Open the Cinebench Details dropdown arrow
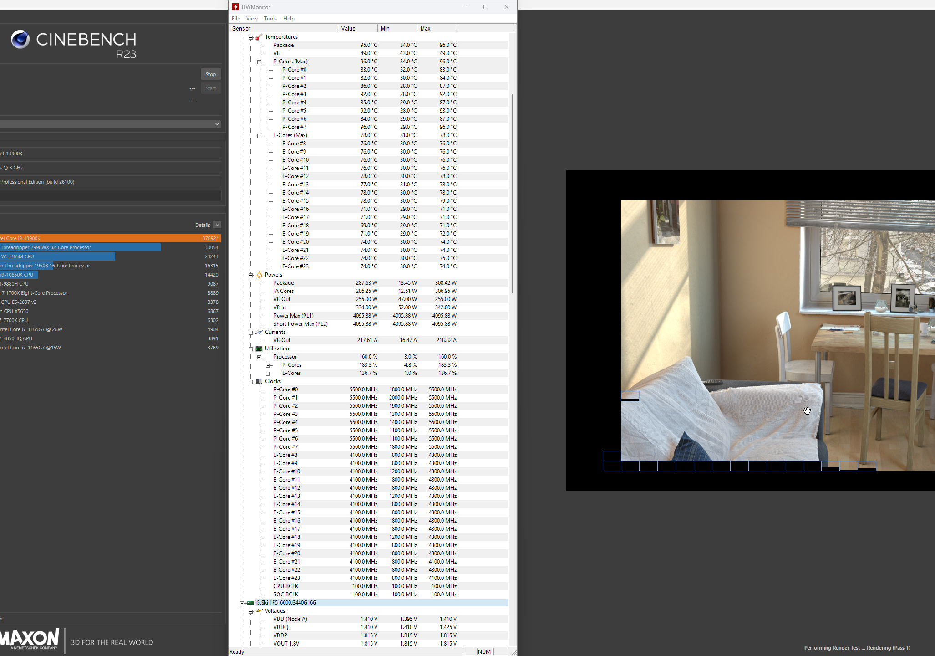 tap(217, 225)
